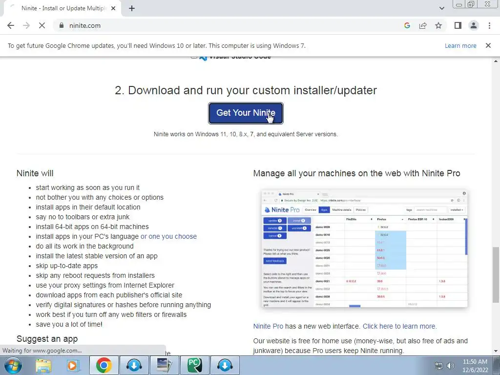Click 'say no to toolbars or extra junk'
This screenshot has width=500, height=375.
83,217
